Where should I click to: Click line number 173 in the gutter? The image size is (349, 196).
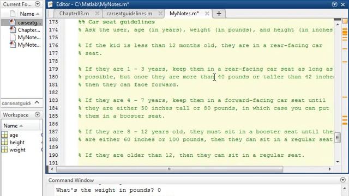pyautogui.click(x=53, y=22)
